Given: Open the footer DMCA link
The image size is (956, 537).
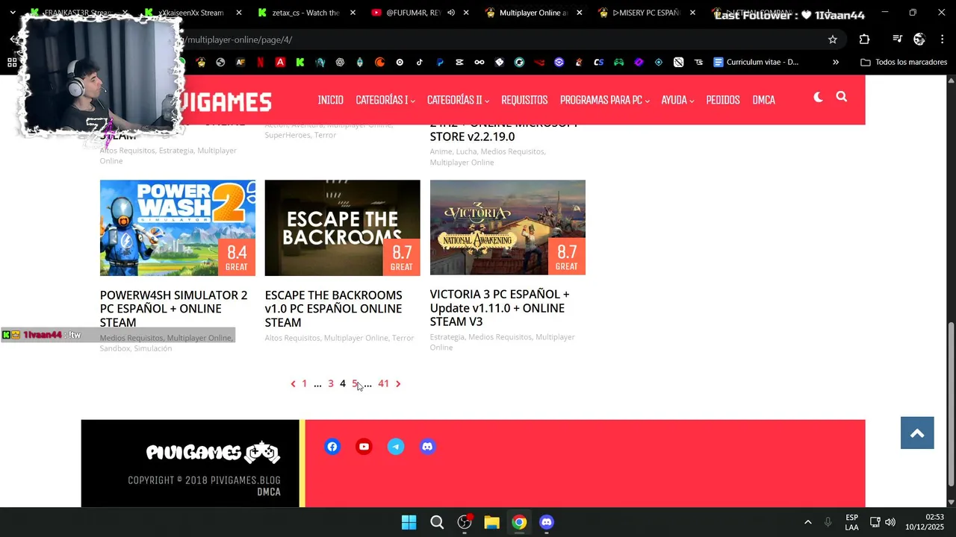Looking at the screenshot, I should 269,492.
